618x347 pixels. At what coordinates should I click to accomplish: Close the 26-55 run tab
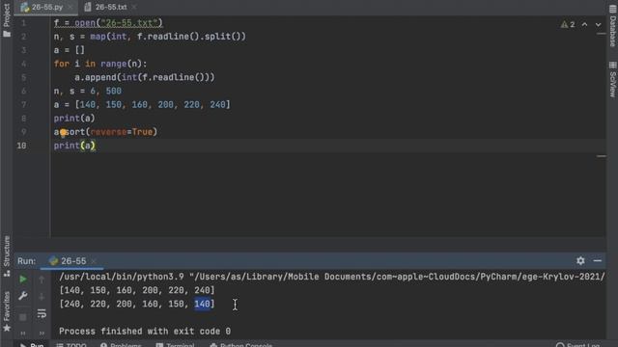[x=94, y=261]
